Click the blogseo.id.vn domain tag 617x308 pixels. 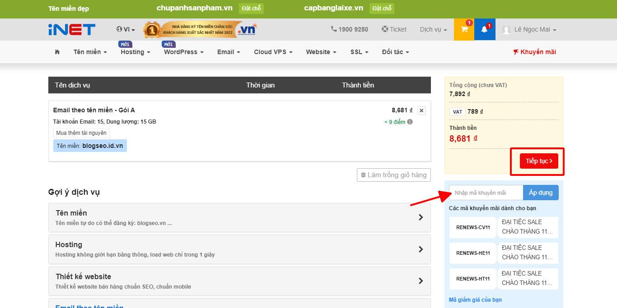coord(90,146)
